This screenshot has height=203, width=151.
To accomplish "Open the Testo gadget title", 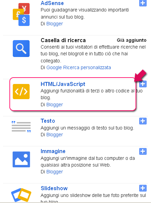I will coord(48,121).
